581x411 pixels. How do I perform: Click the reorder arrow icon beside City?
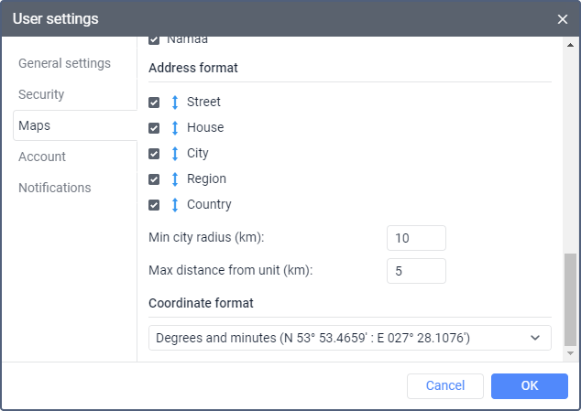tap(175, 154)
